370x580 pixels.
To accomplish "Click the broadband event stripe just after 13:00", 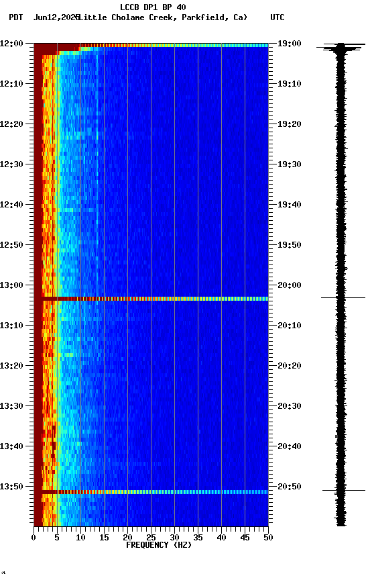I will point(151,299).
